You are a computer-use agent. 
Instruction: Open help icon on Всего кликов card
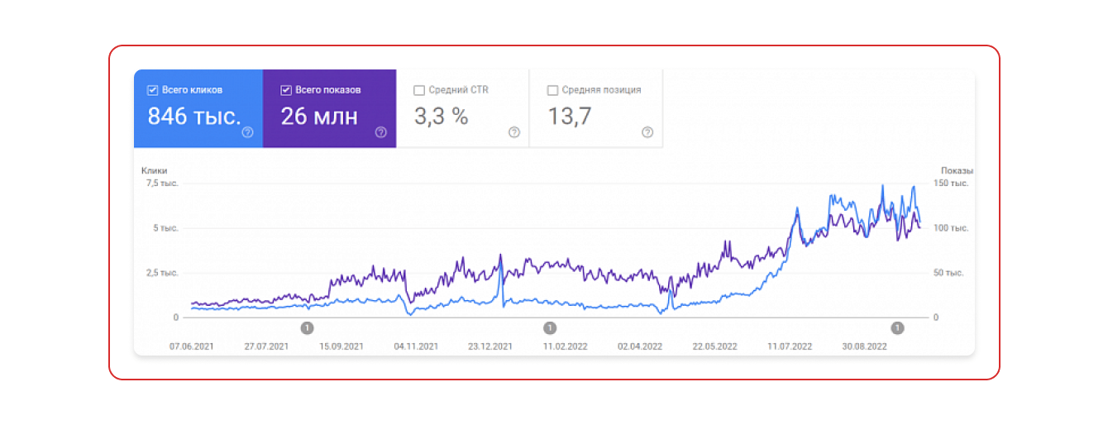click(x=247, y=132)
